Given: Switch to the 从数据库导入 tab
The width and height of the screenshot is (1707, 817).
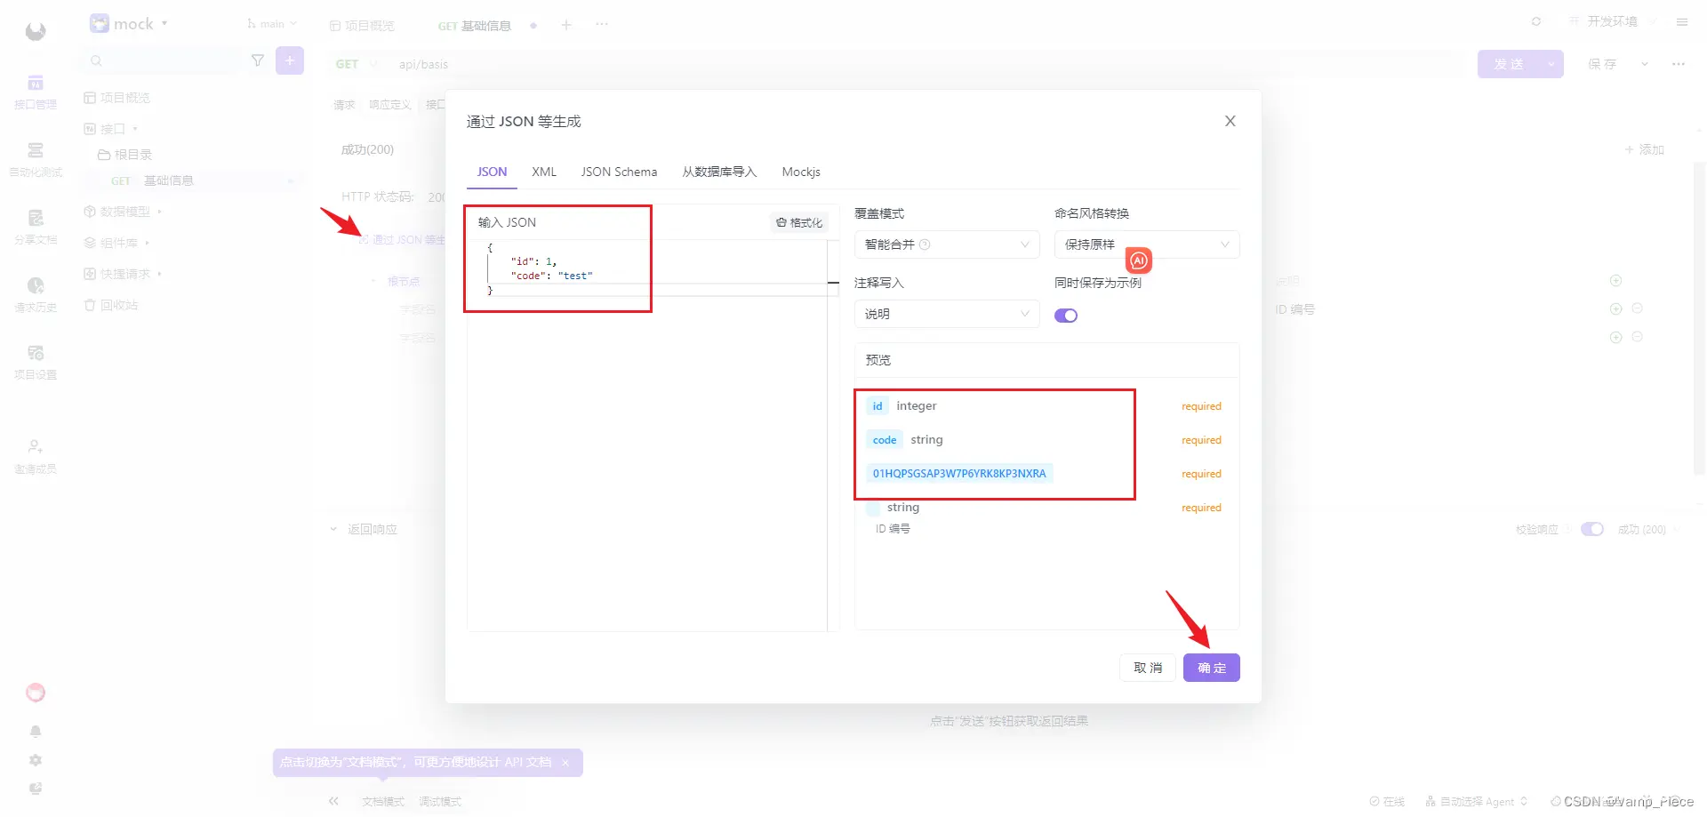Looking at the screenshot, I should [x=719, y=172].
